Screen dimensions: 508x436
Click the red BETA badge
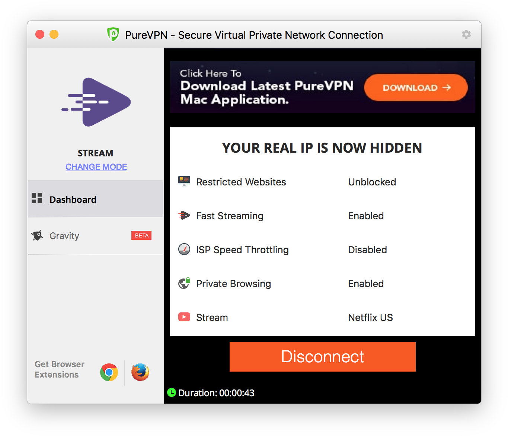[x=141, y=235]
